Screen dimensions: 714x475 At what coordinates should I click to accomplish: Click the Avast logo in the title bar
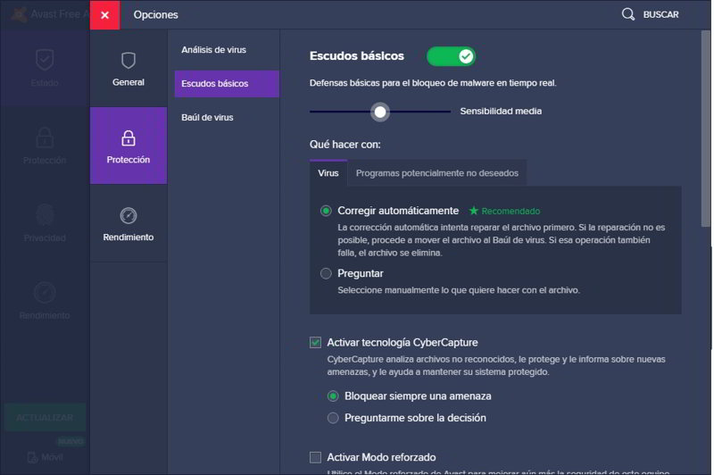click(x=19, y=14)
